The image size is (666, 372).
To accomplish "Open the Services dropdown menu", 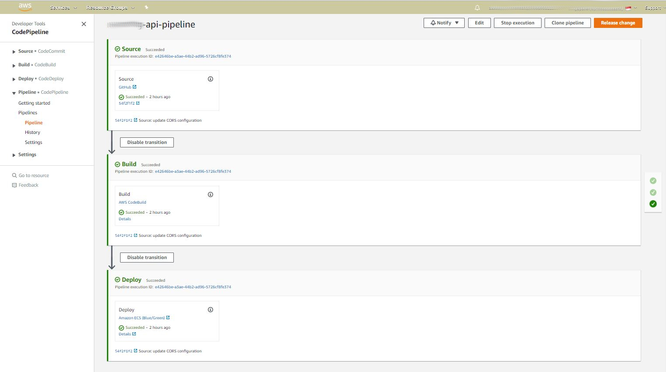I will click(63, 7).
